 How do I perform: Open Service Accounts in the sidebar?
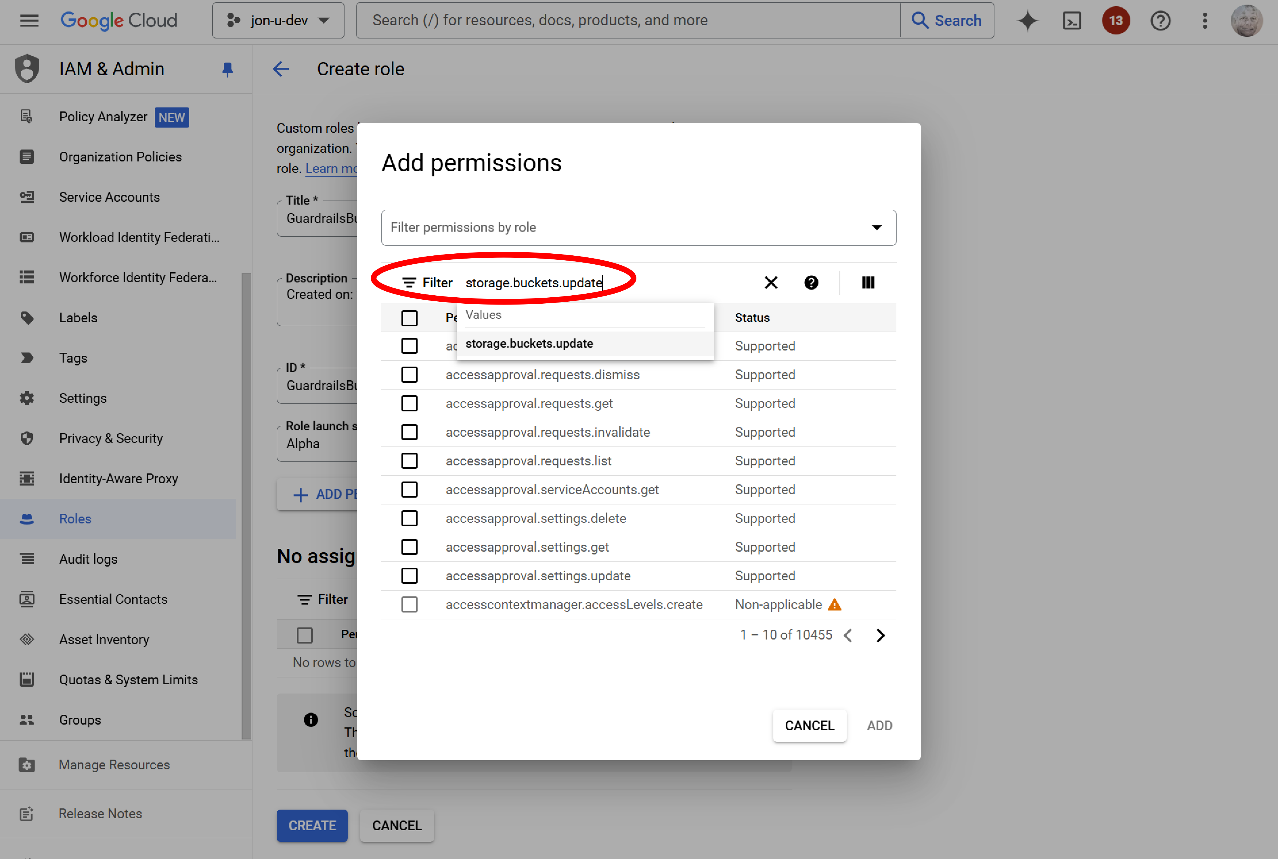[x=109, y=197]
